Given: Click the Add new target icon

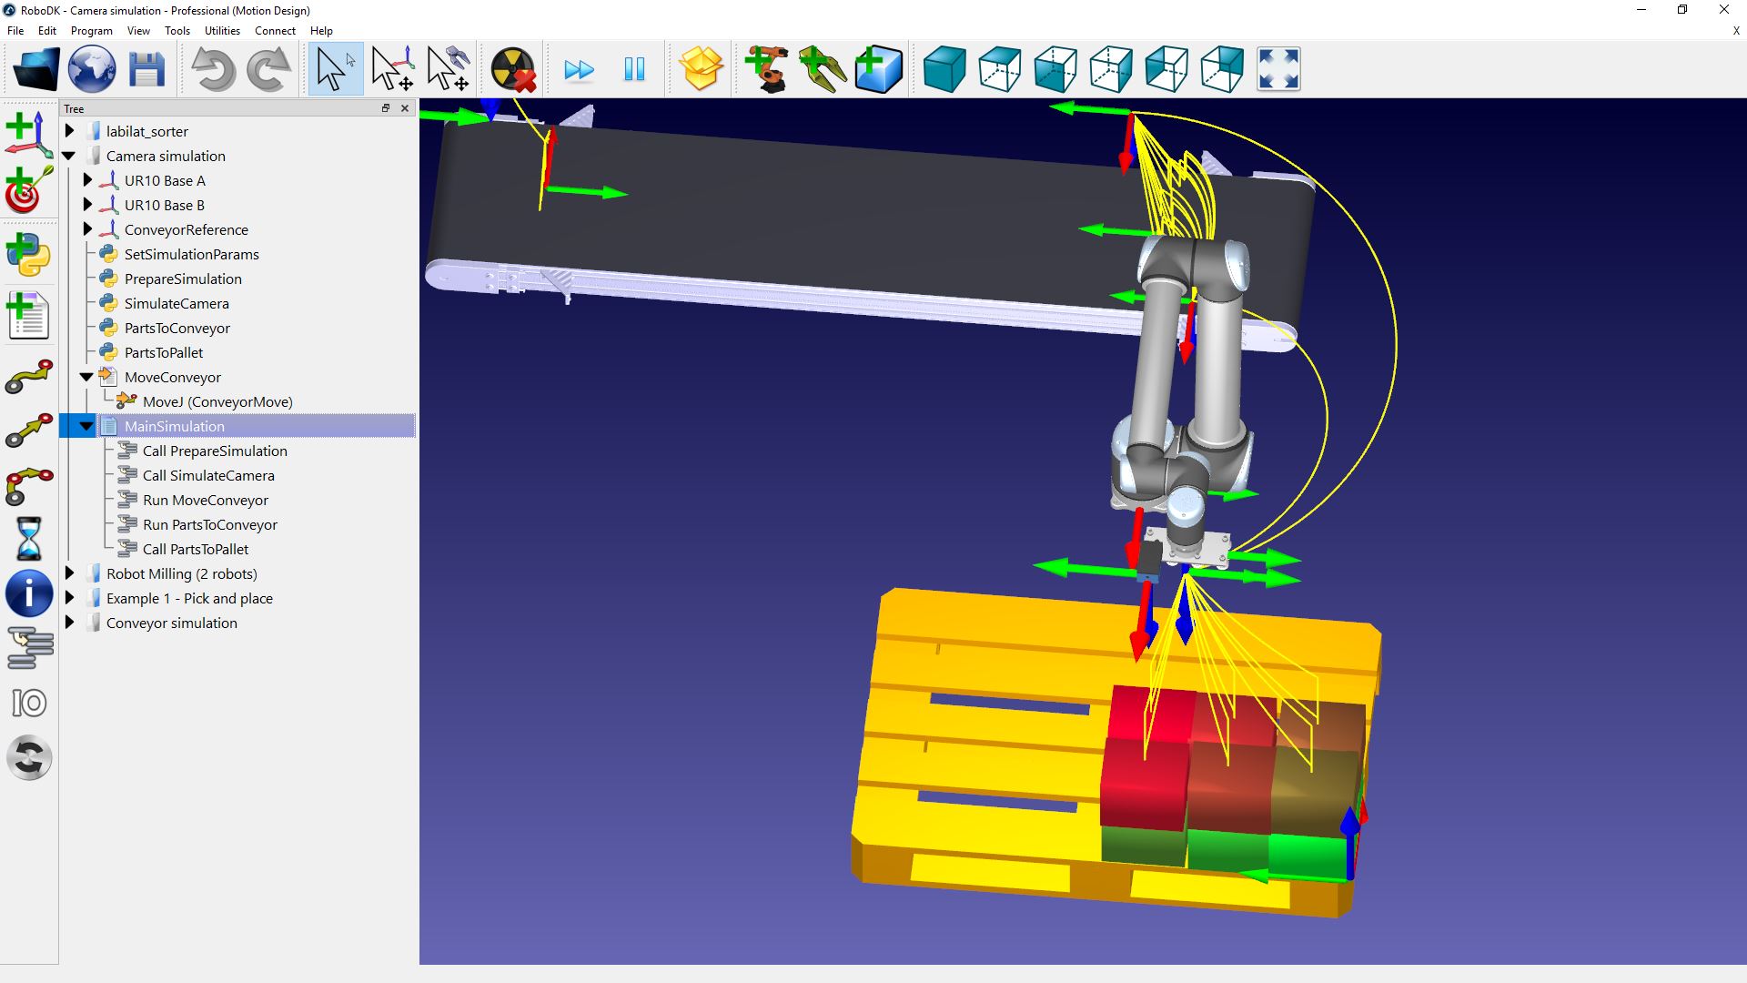Looking at the screenshot, I should pyautogui.click(x=28, y=189).
